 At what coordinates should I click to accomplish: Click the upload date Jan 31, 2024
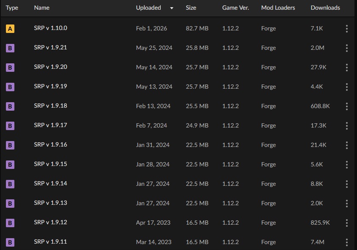[x=153, y=145]
